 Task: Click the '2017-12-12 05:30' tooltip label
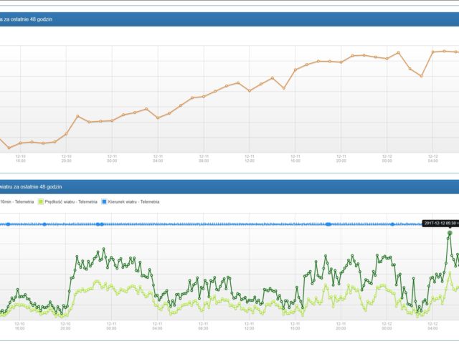point(440,224)
